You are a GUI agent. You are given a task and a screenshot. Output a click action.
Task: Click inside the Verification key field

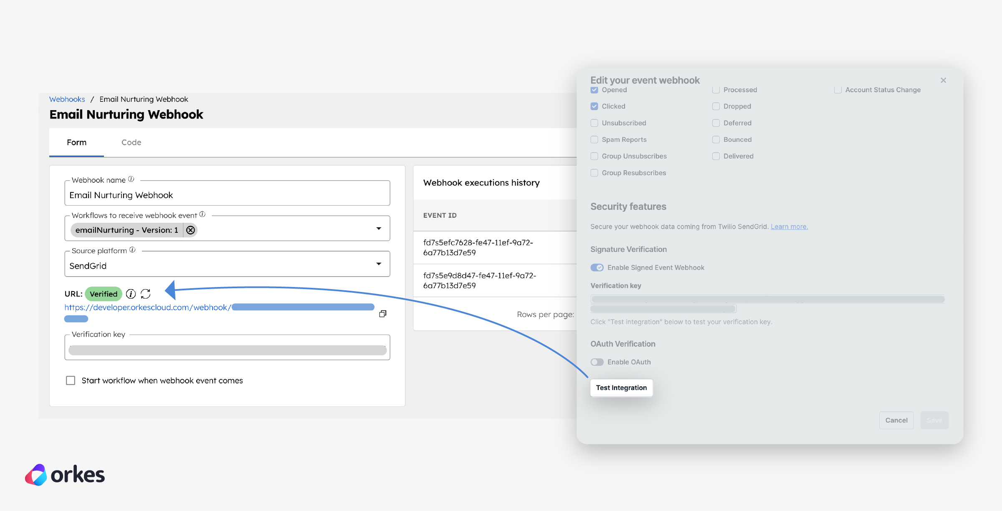click(228, 350)
